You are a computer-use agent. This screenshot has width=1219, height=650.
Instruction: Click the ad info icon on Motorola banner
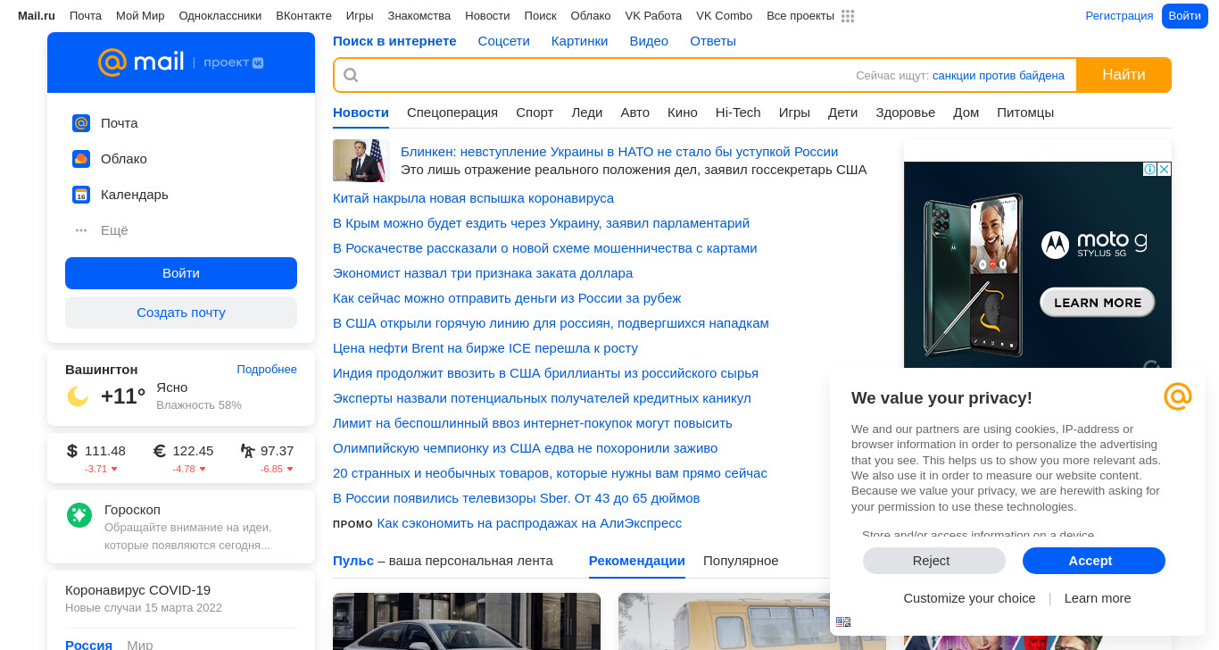pos(1150,170)
